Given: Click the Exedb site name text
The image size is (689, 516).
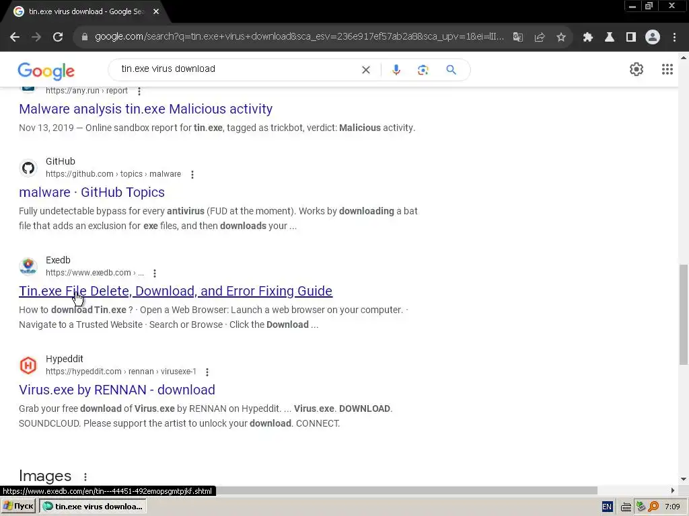Looking at the screenshot, I should (x=58, y=260).
